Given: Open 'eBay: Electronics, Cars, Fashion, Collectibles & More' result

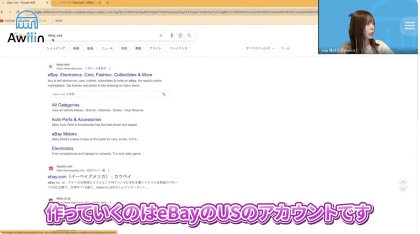Looking at the screenshot, I should (100, 75).
